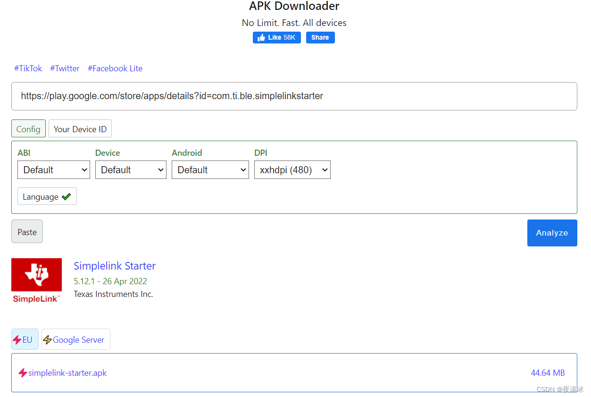Image resolution: width=591 pixels, height=397 pixels.
Task: Click the Play Store URL input field
Action: coord(294,96)
